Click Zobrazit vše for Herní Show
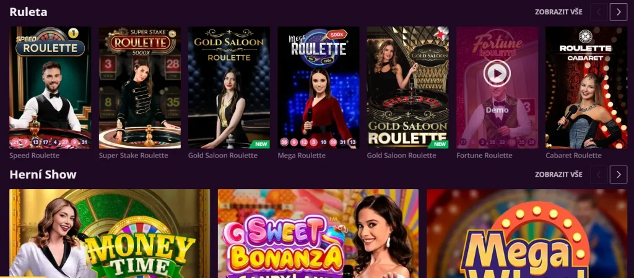The height and width of the screenshot is (278, 634). tap(558, 174)
